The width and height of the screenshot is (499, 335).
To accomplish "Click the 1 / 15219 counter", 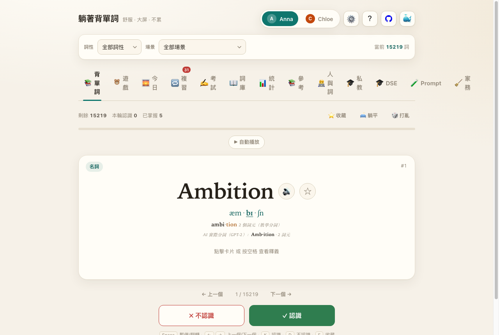I will tap(247, 294).
